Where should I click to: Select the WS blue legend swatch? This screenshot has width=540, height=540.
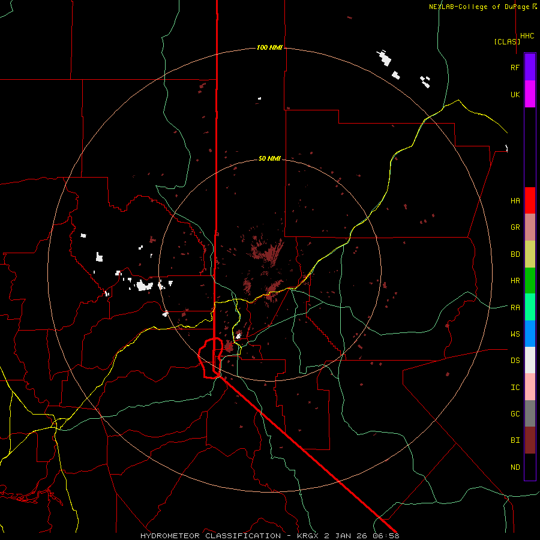530,334
